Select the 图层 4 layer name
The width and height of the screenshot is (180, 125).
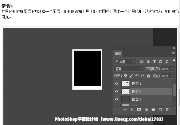click(x=137, y=91)
